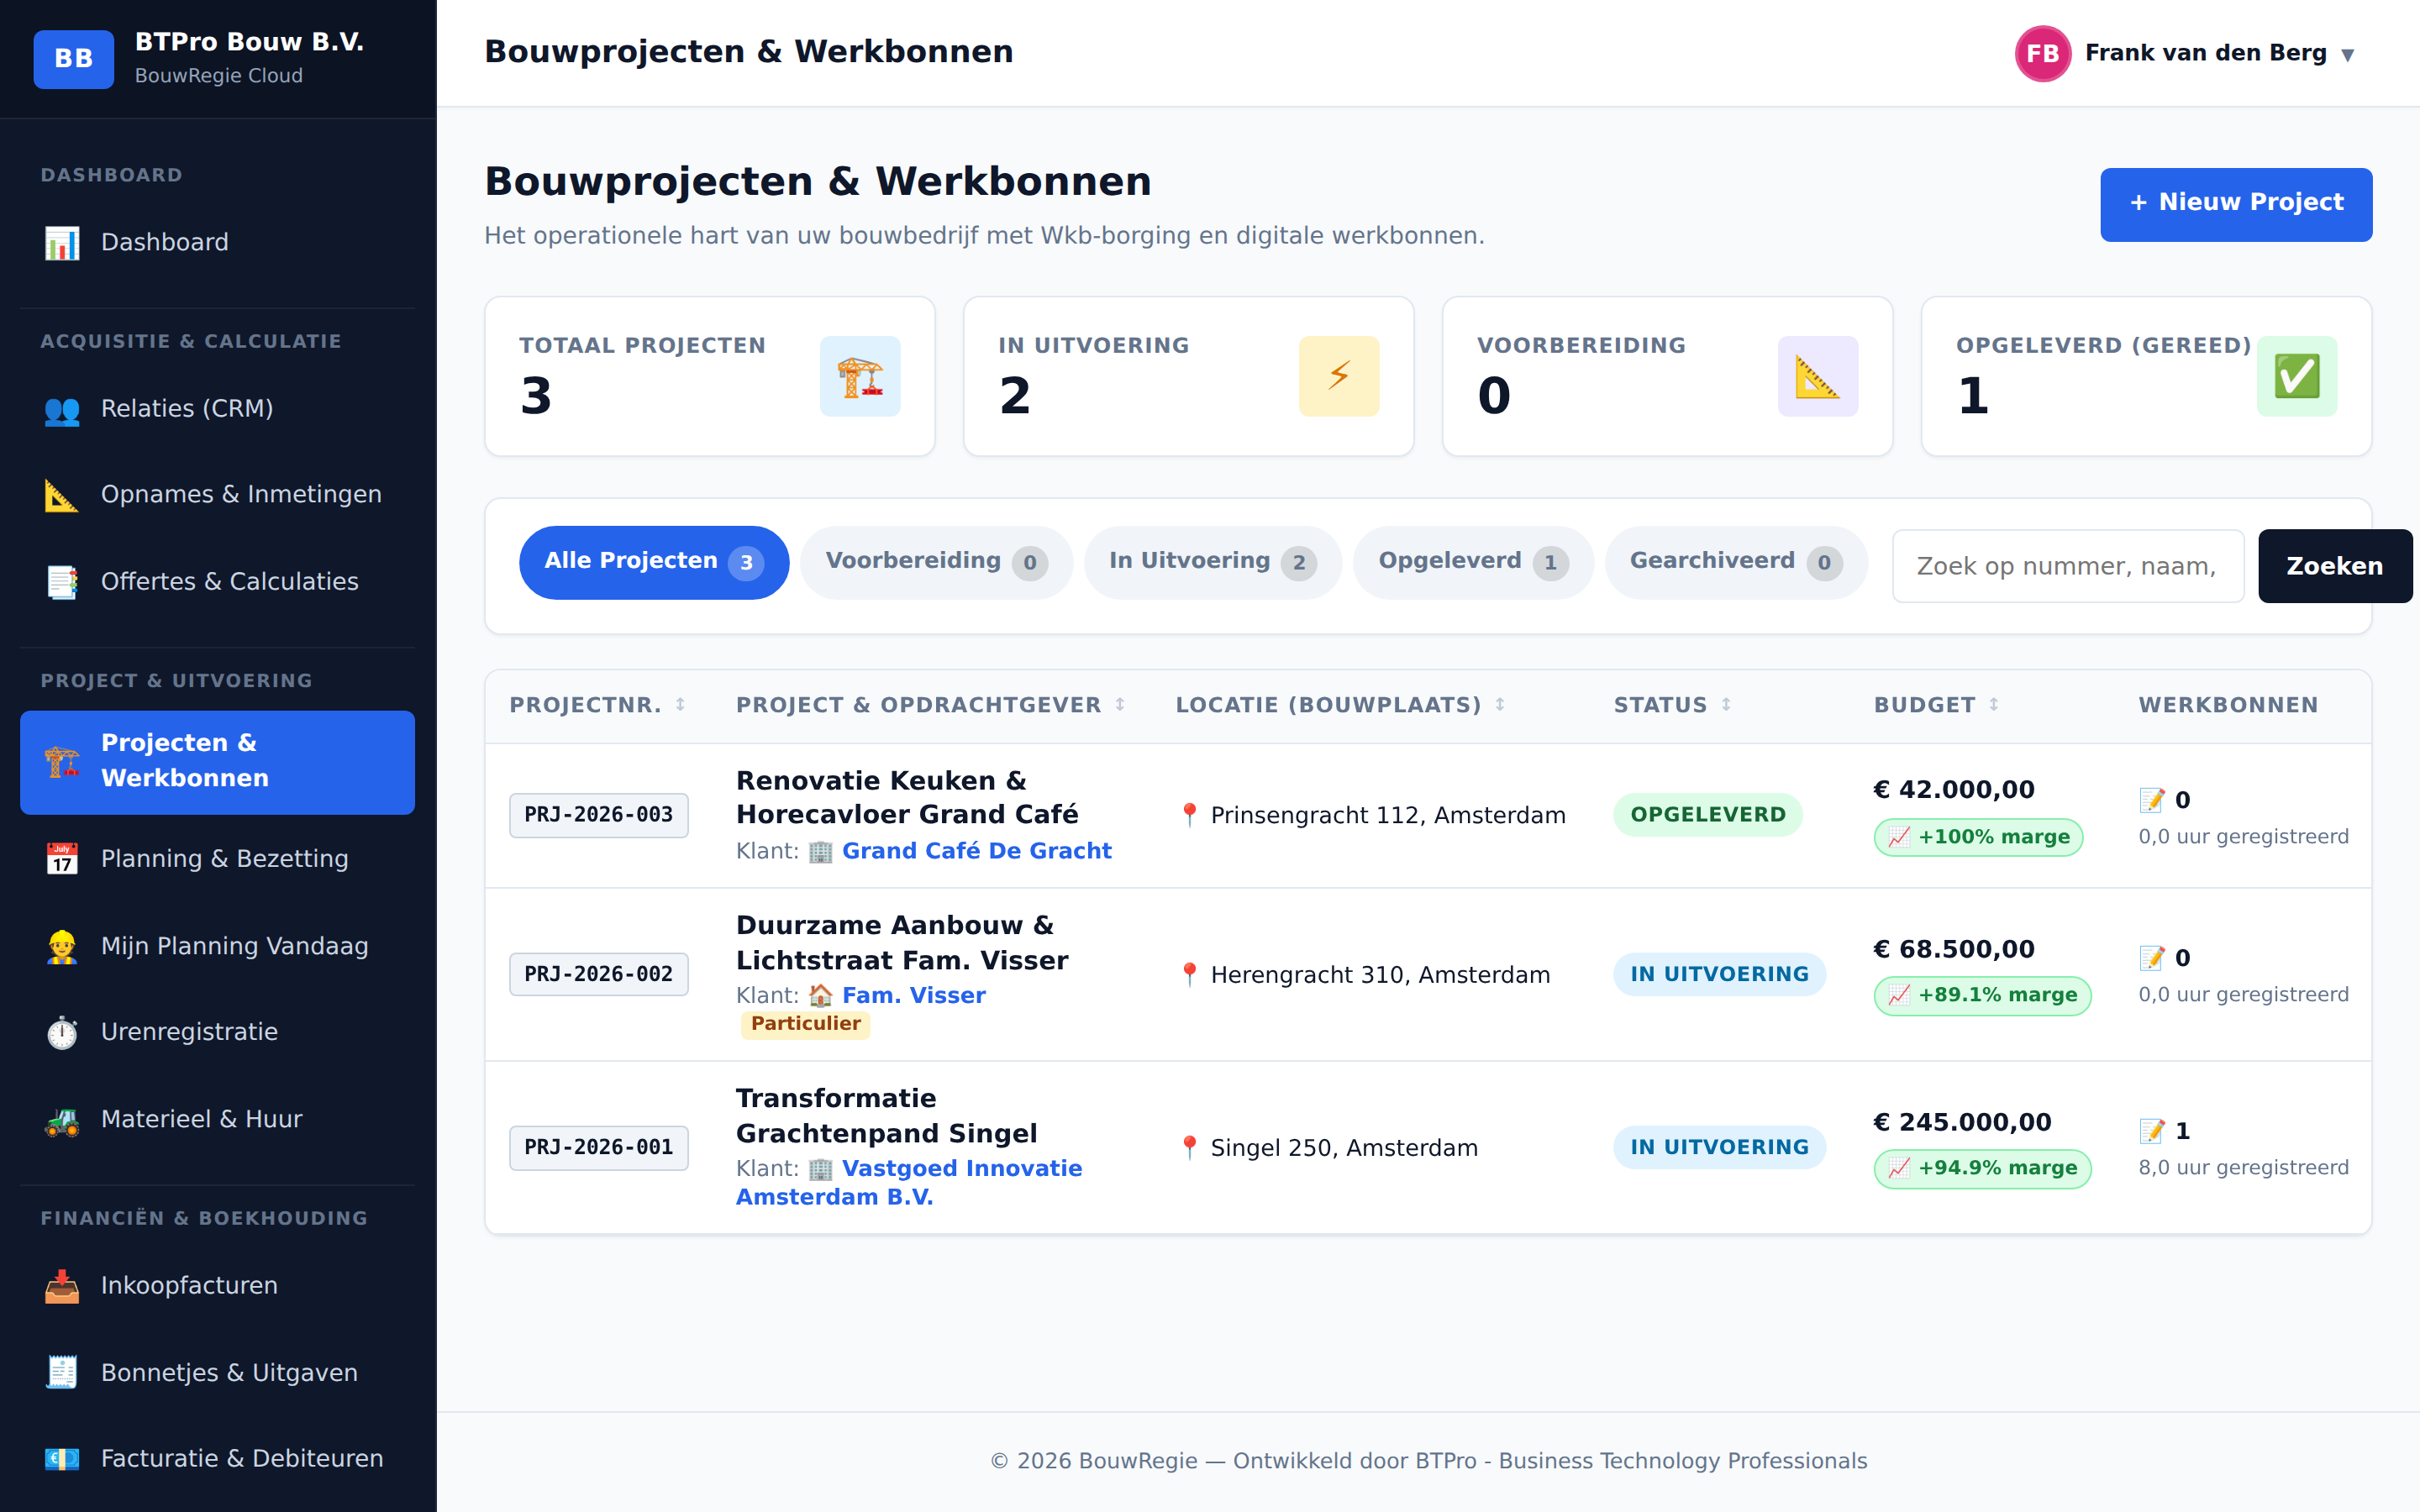Viewport: 2420px width, 1512px height.
Task: Switch to the Voorbereiding filter tab
Action: click(936, 562)
